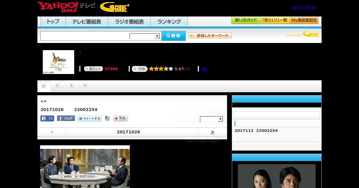Share via Facebook シェア button
359x188 pixels.
pos(66,118)
